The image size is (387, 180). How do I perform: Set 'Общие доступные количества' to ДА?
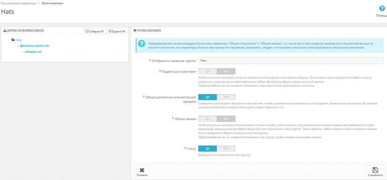[207, 97]
